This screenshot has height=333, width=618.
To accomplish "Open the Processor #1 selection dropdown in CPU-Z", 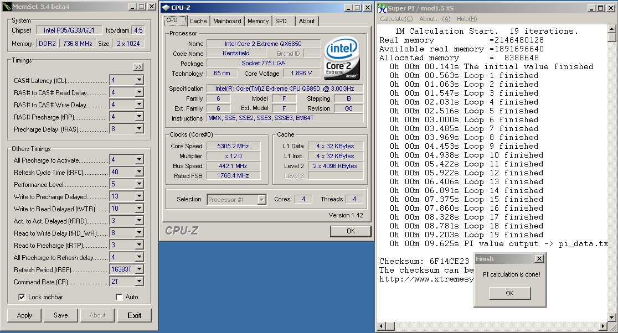I will pos(262,200).
